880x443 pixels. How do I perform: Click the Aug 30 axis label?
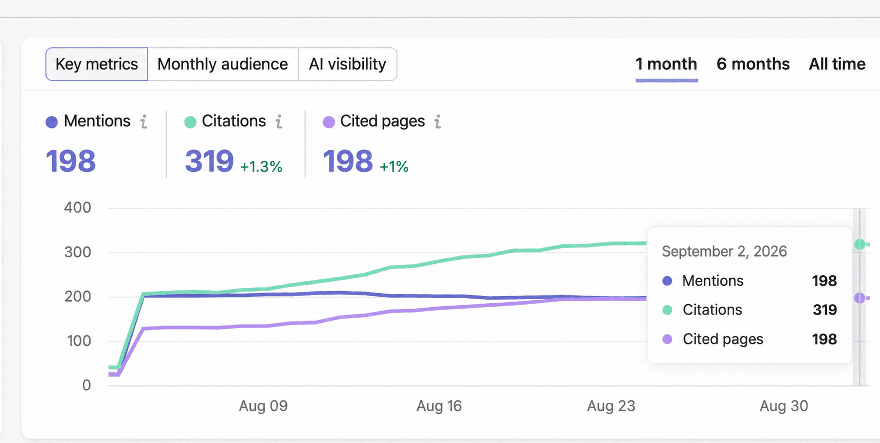pyautogui.click(x=784, y=406)
